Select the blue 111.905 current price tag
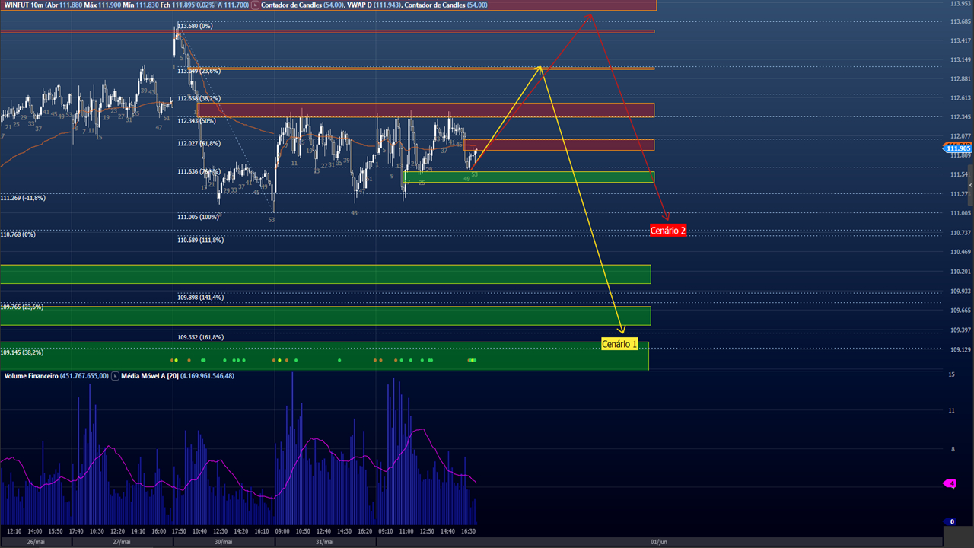 click(957, 148)
